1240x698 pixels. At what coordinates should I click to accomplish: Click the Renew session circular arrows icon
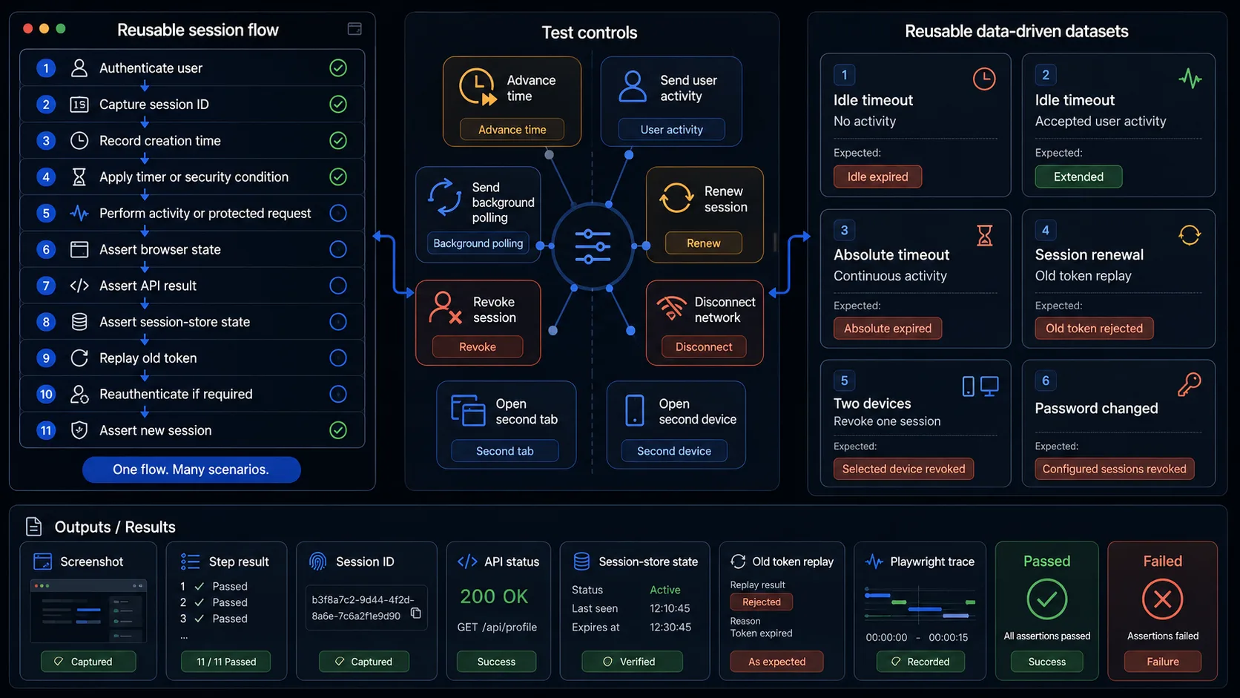coord(676,198)
